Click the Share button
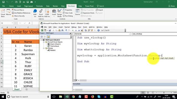 171,6
